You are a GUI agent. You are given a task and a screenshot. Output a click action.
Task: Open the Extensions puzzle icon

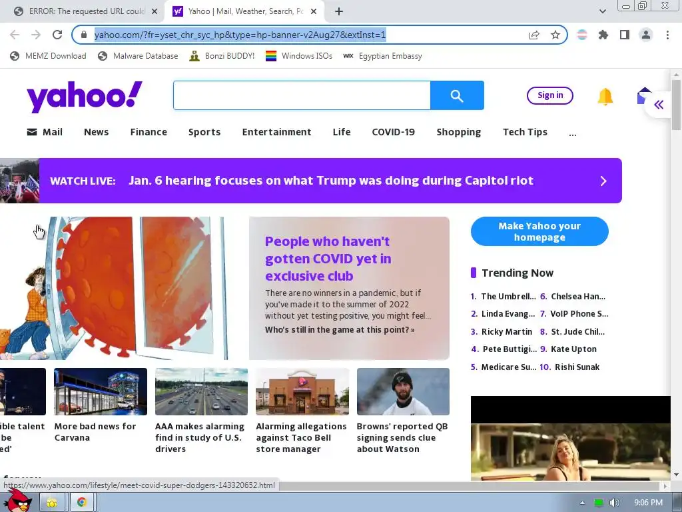pyautogui.click(x=603, y=35)
